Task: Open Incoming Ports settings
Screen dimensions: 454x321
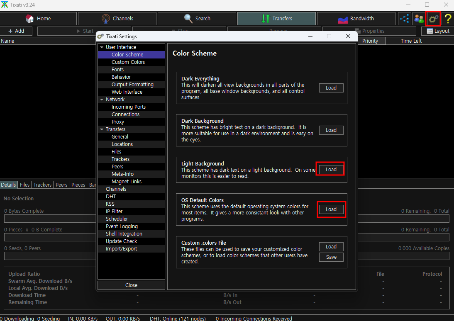Action: (131, 107)
